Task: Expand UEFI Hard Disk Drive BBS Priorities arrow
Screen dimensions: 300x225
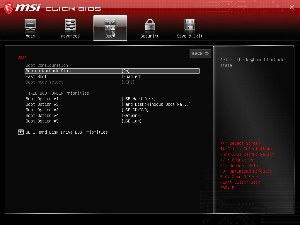Action: tap(21, 132)
